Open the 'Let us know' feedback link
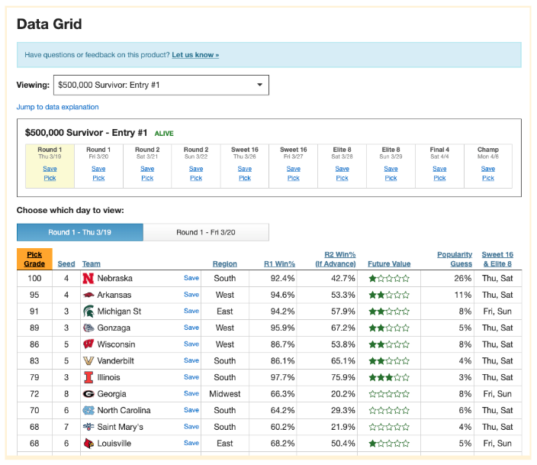The image size is (537, 465). (195, 55)
